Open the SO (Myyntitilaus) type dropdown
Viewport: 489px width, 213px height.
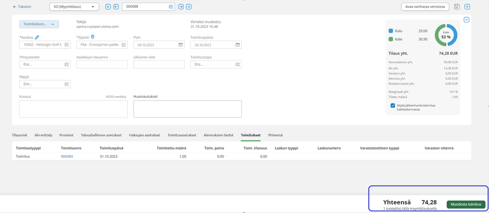tap(74, 7)
